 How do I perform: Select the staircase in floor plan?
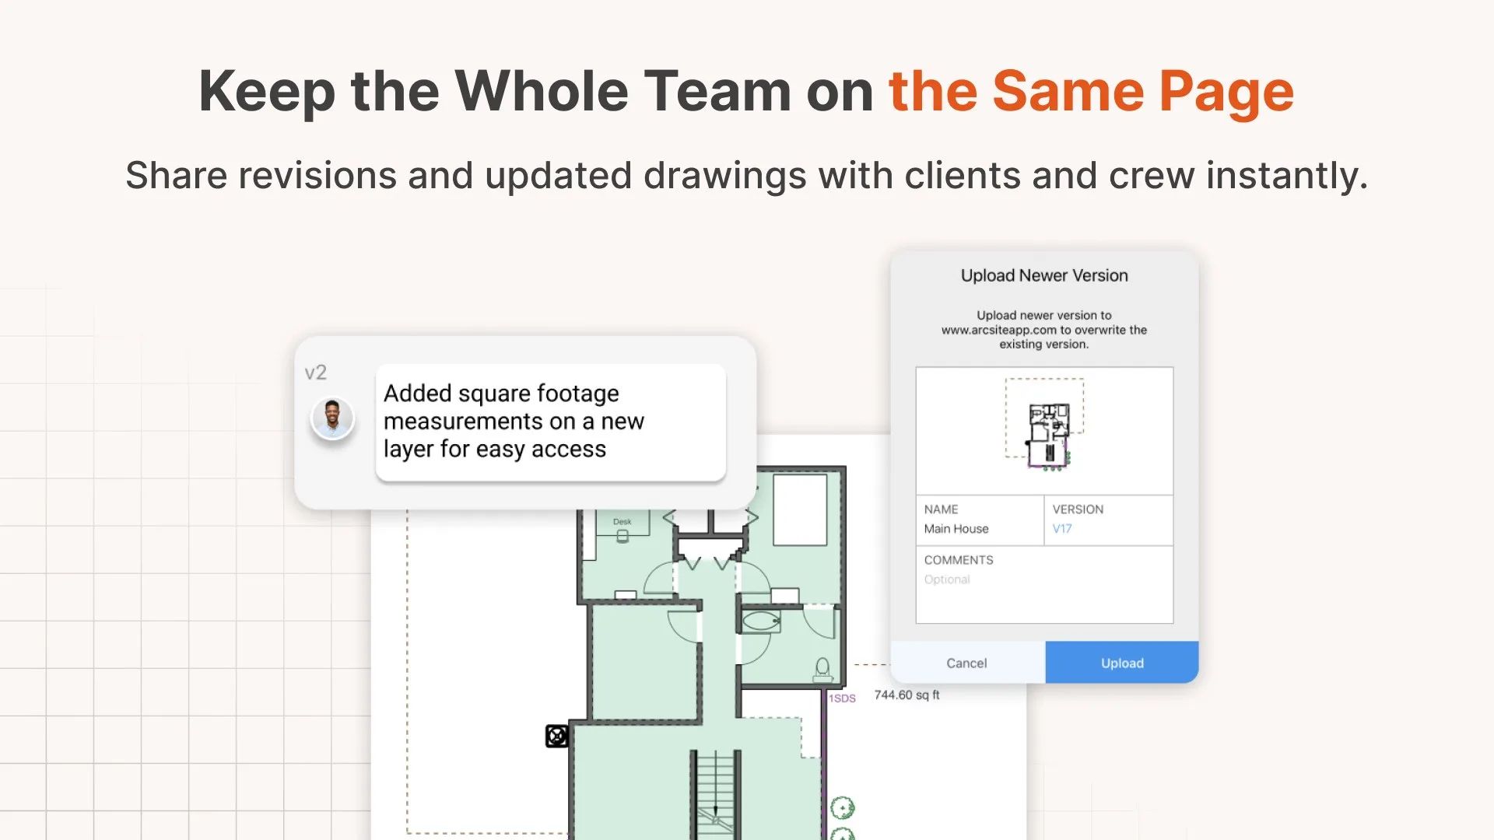[x=714, y=793]
